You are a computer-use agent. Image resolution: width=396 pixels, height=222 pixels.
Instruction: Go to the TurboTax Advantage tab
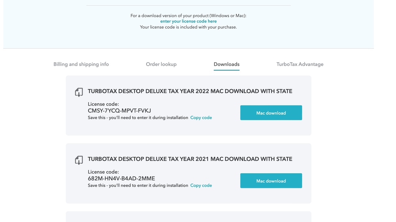click(300, 64)
